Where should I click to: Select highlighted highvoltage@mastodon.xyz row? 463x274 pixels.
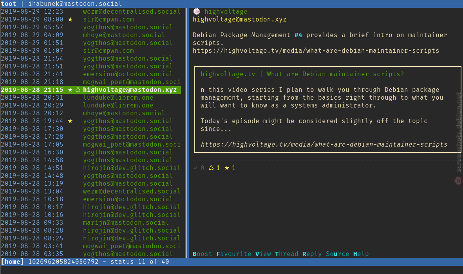pos(90,90)
